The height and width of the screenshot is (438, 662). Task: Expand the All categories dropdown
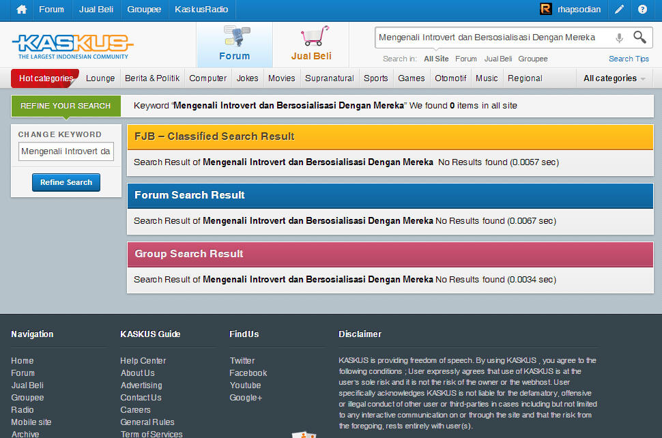point(614,78)
